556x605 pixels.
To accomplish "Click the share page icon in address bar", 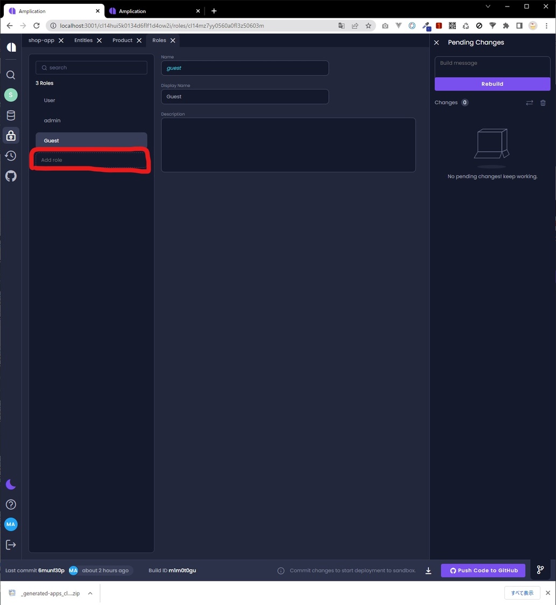I will coord(355,26).
